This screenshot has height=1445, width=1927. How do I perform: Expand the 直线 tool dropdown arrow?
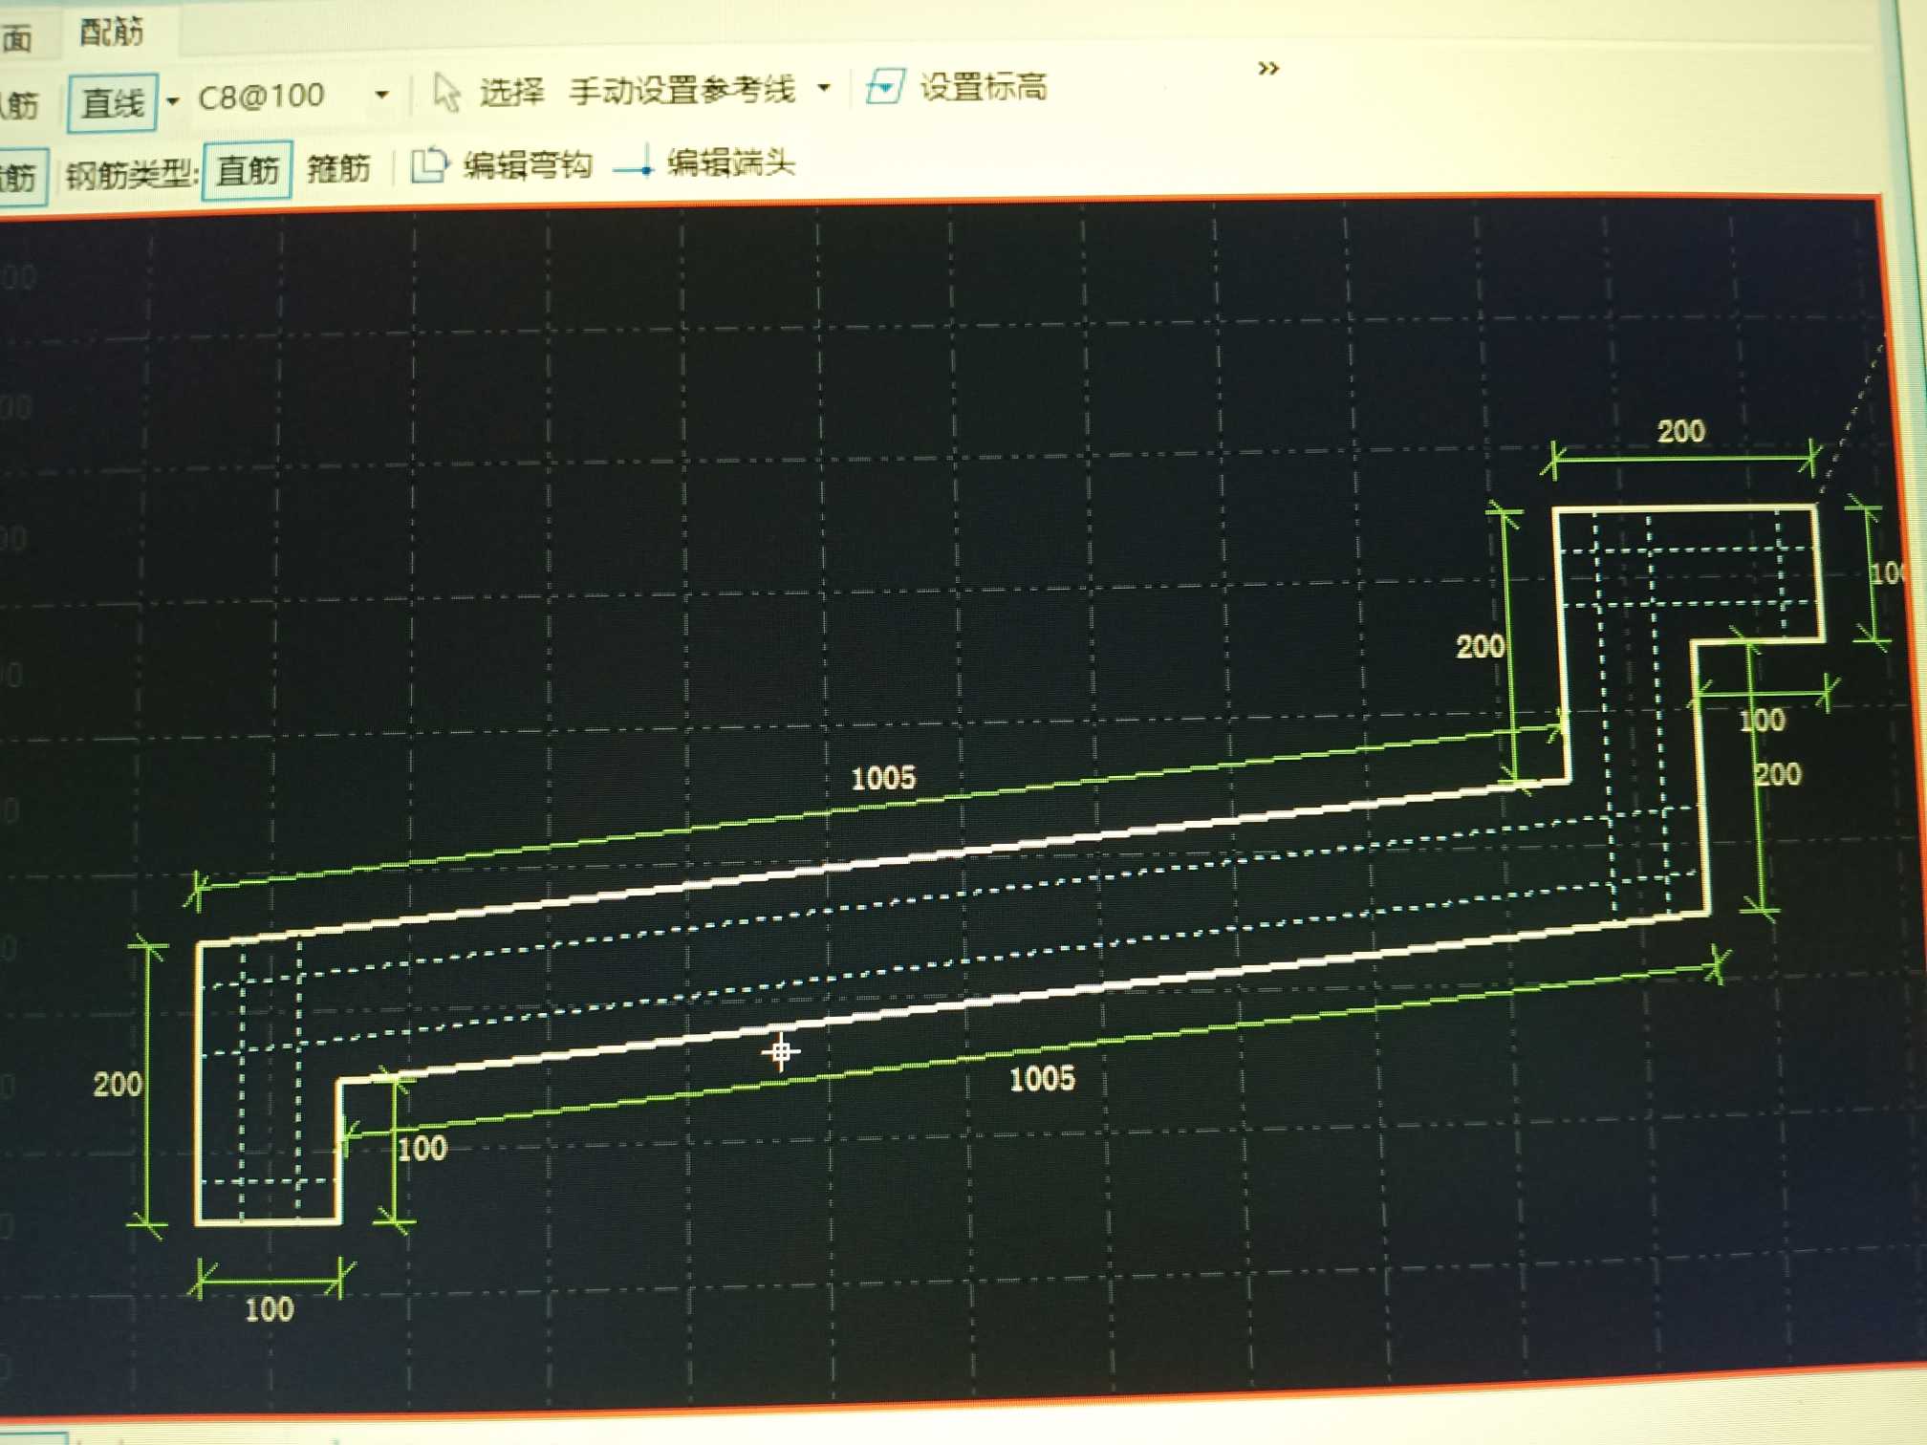pyautogui.click(x=173, y=100)
